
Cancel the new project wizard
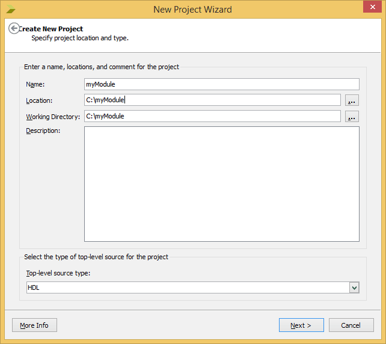[x=351, y=325]
